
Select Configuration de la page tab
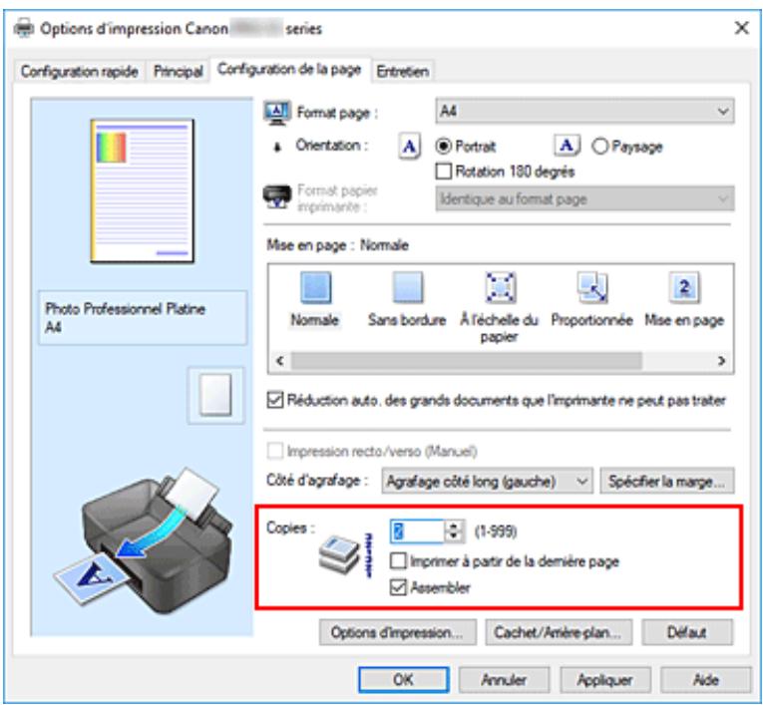click(289, 70)
